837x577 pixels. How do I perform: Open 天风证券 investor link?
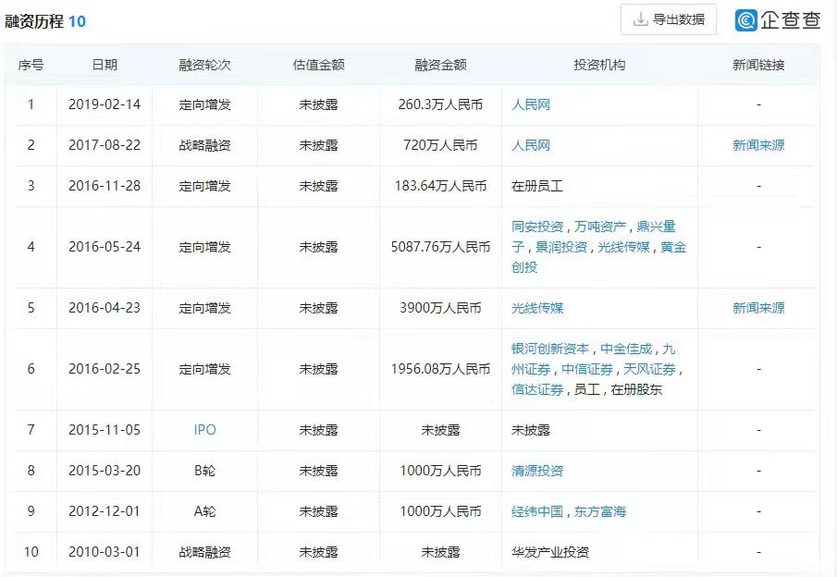coord(649,369)
